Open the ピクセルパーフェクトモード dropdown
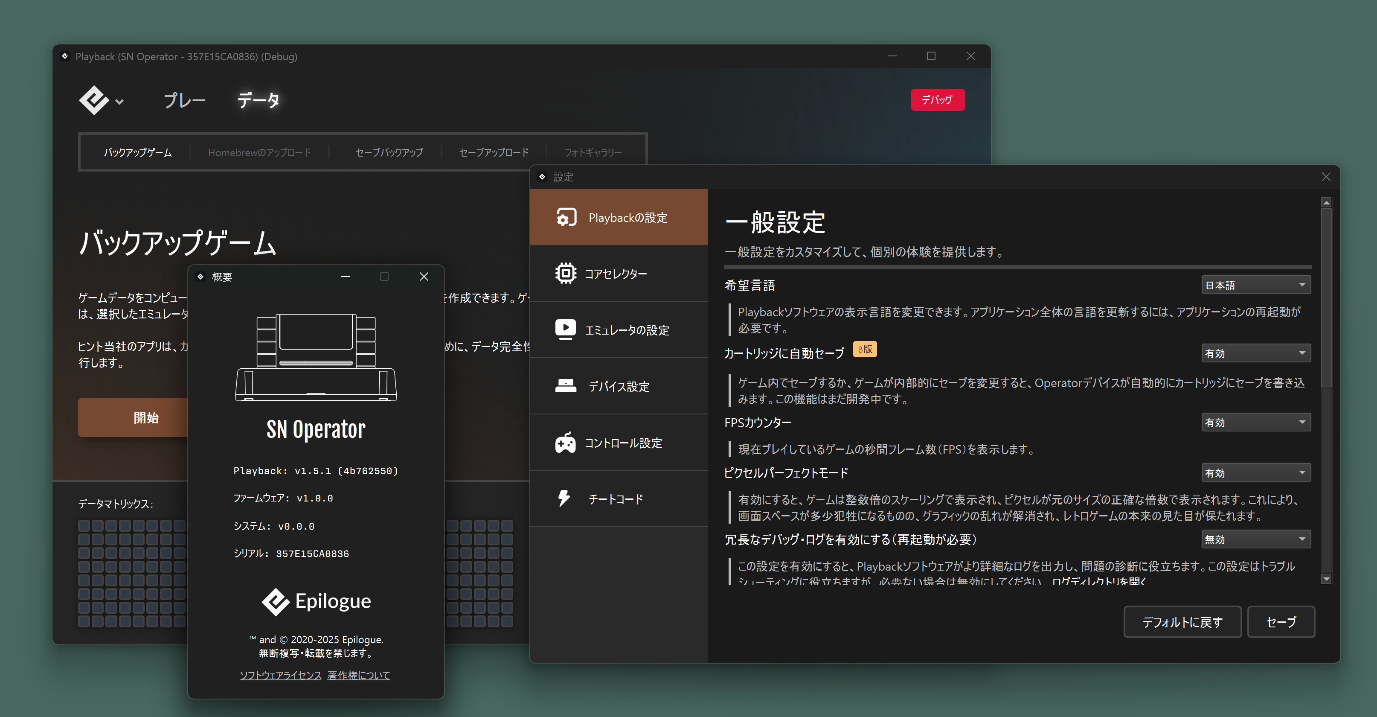1377x717 pixels. coord(1256,472)
